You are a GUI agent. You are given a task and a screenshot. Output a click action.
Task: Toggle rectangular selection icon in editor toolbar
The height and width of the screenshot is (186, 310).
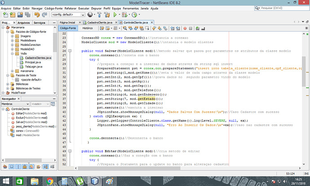pos(147,28)
